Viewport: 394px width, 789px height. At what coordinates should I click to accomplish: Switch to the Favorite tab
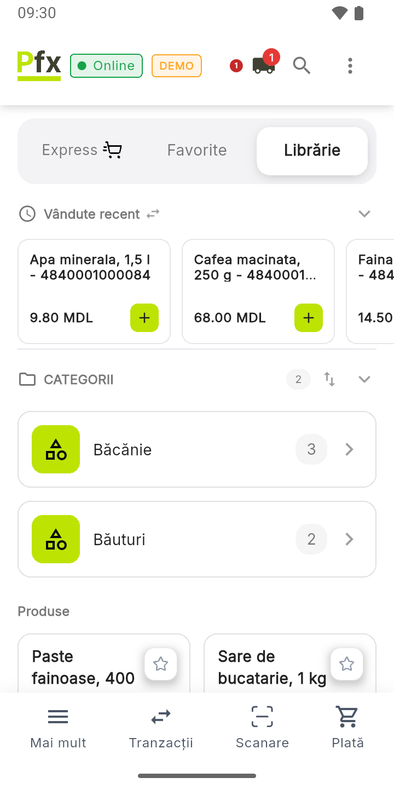[197, 150]
